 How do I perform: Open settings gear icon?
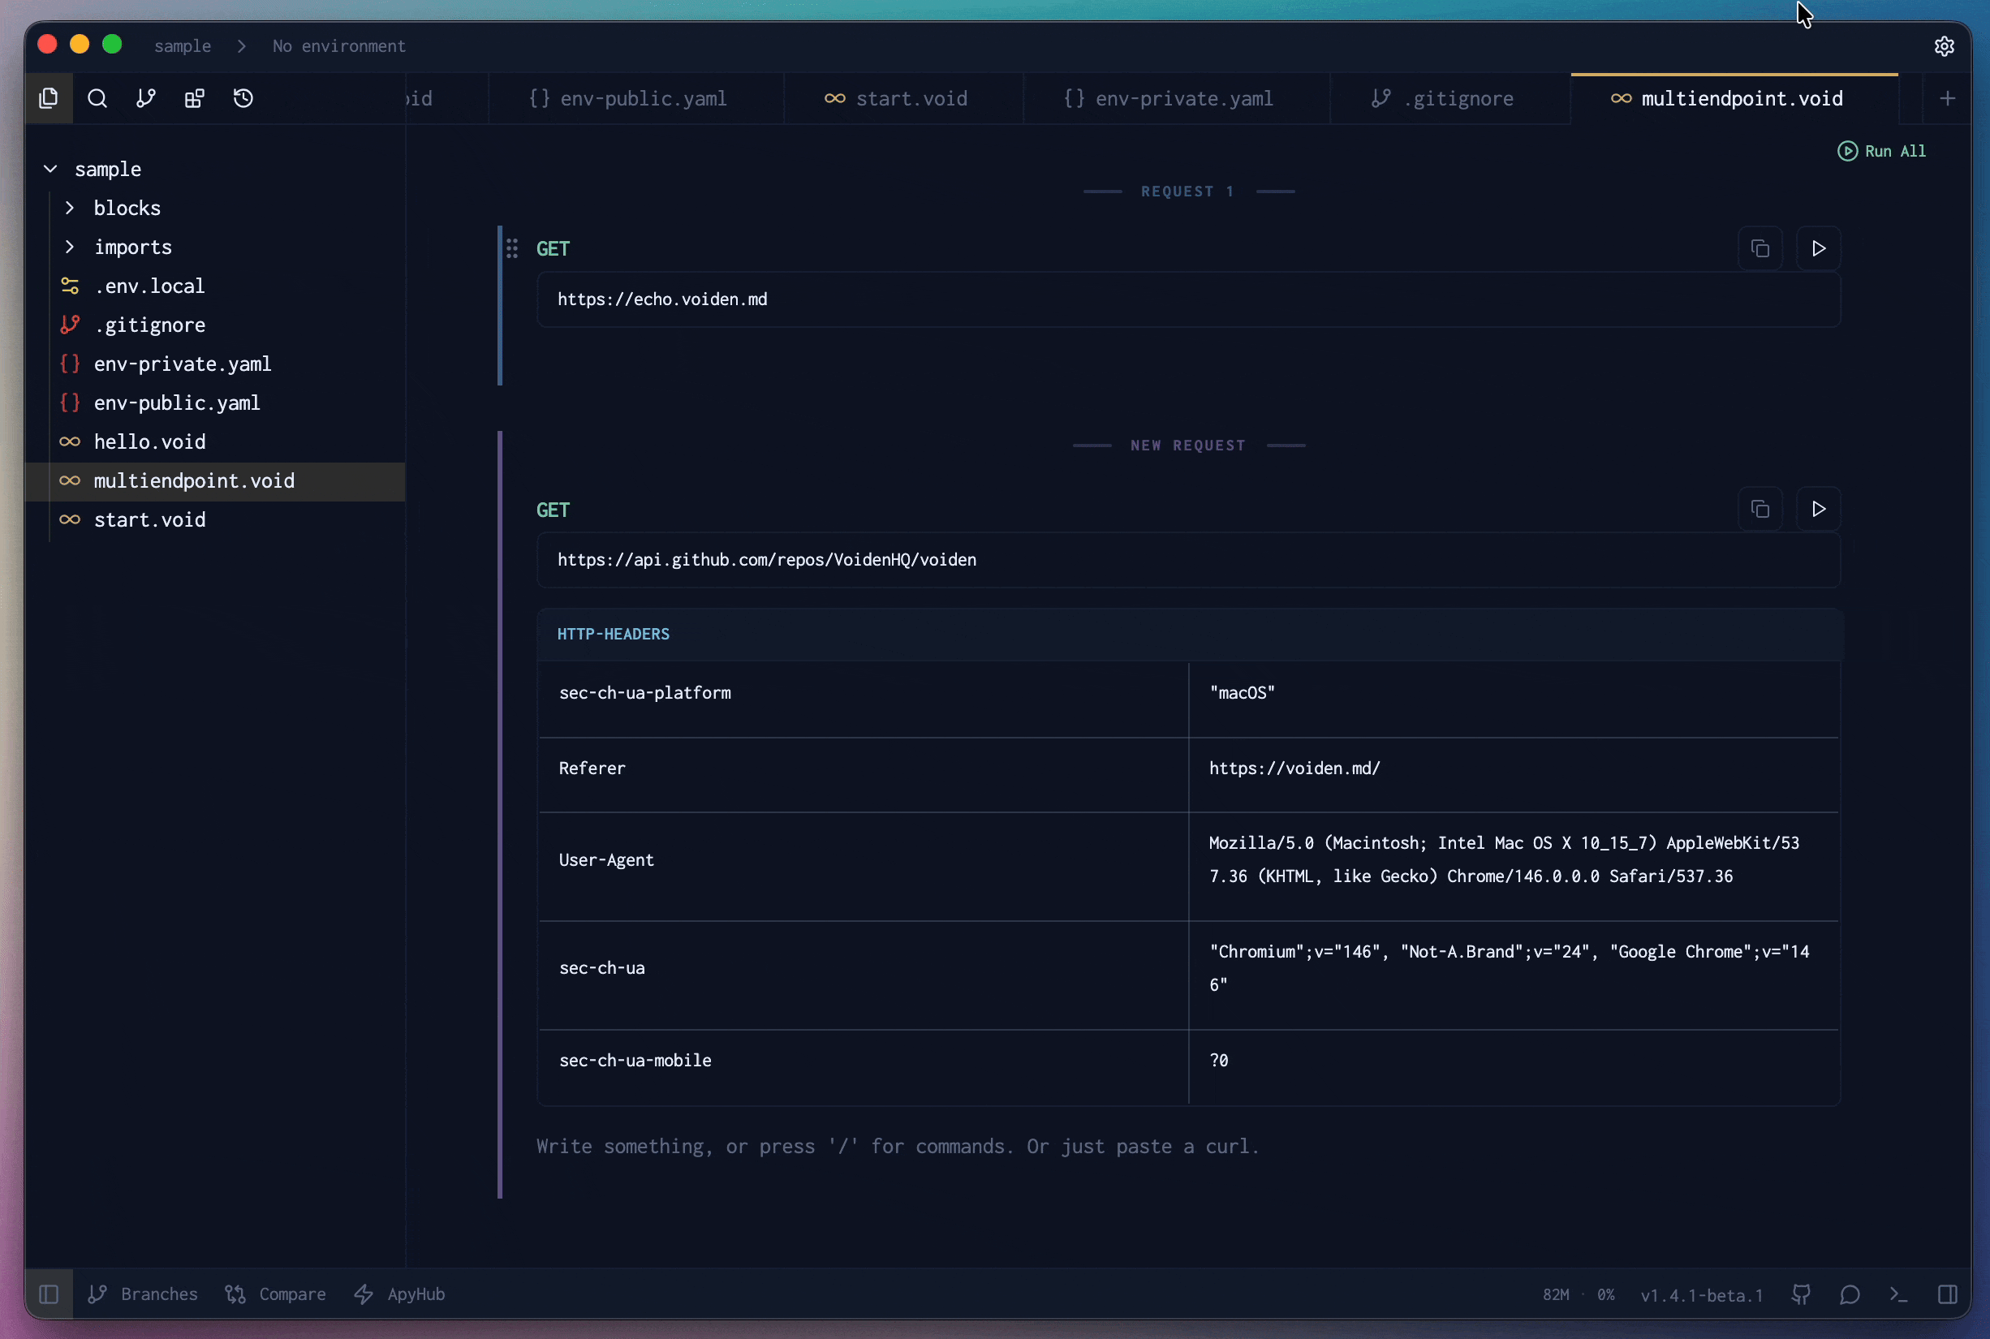click(x=1944, y=46)
